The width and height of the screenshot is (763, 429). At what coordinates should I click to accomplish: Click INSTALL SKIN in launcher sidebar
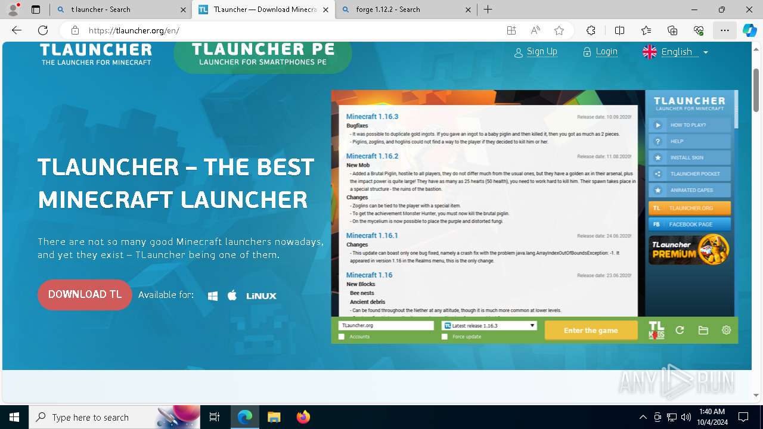tap(690, 157)
